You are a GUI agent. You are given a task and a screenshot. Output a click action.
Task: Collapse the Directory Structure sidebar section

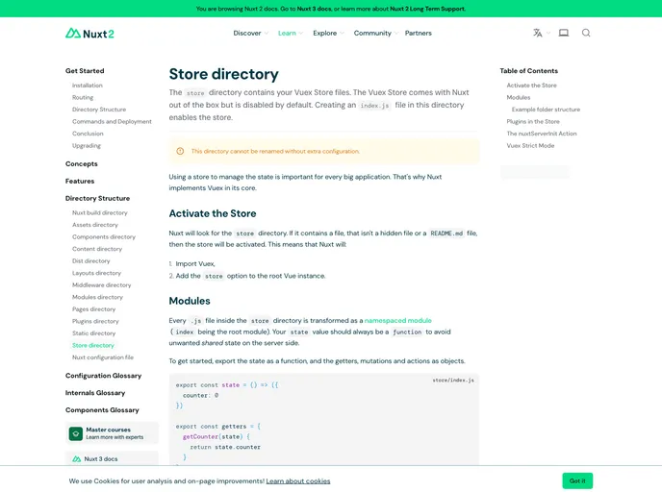coord(97,198)
